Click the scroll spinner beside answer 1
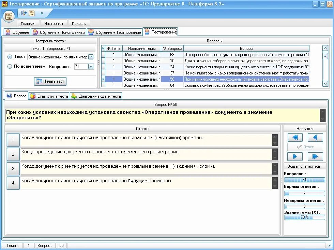 275,140
